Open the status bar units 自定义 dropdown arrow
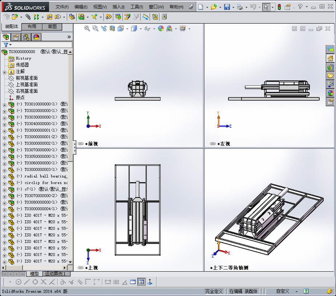The width and height of the screenshot is (336, 296). [x=296, y=291]
